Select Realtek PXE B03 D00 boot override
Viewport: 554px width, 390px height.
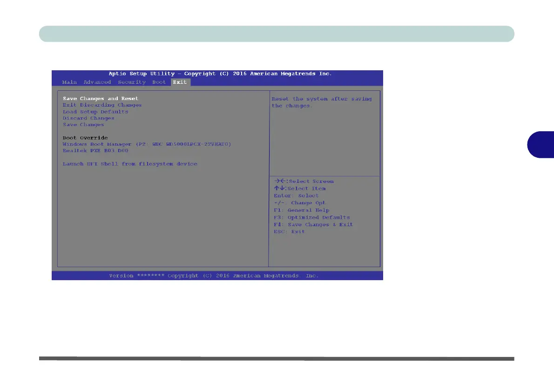click(95, 150)
